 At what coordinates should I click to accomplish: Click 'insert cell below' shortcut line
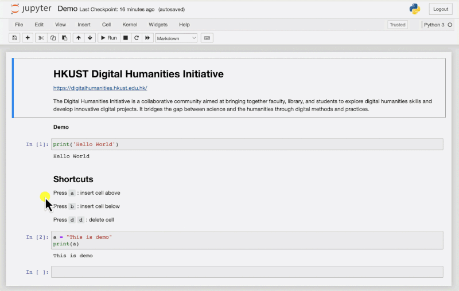tap(87, 206)
